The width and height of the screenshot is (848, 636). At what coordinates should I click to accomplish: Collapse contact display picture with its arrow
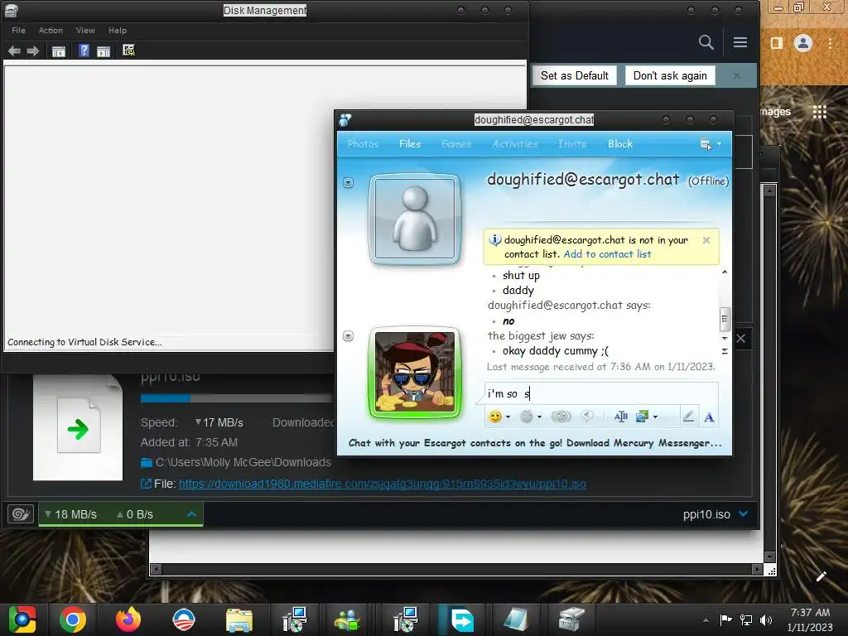(349, 183)
